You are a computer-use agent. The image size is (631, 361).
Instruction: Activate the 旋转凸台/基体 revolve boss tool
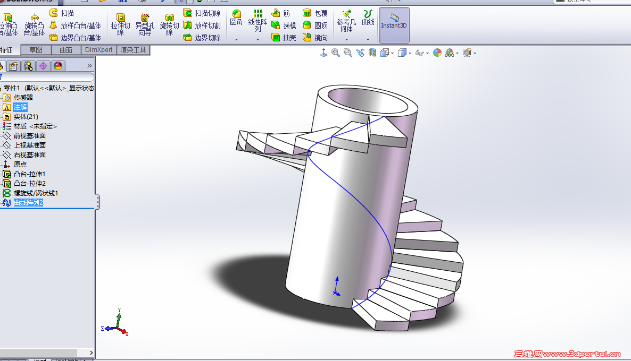pyautogui.click(x=34, y=25)
